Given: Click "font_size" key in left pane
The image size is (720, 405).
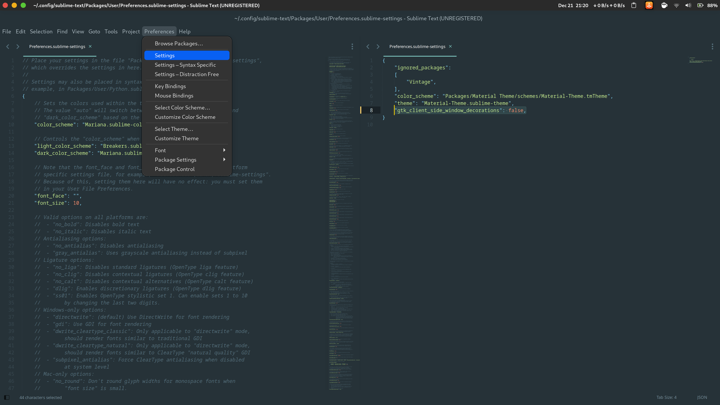Looking at the screenshot, I should (51, 203).
